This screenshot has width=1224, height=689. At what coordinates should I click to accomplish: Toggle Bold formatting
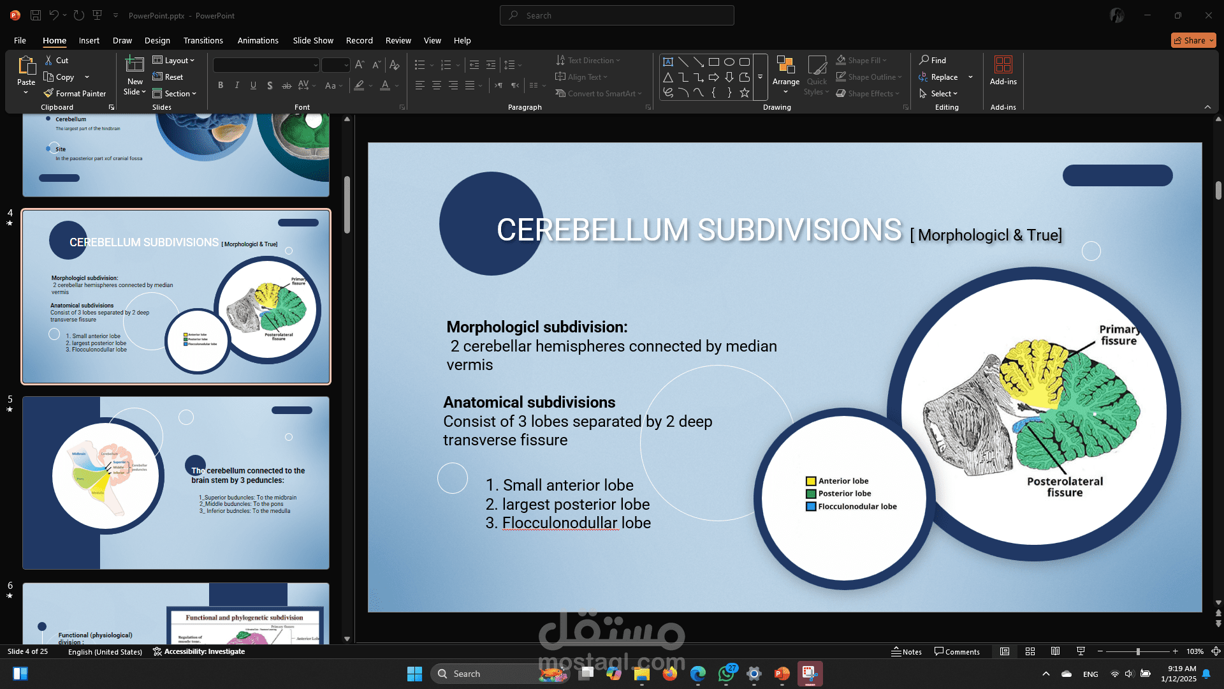coord(221,85)
